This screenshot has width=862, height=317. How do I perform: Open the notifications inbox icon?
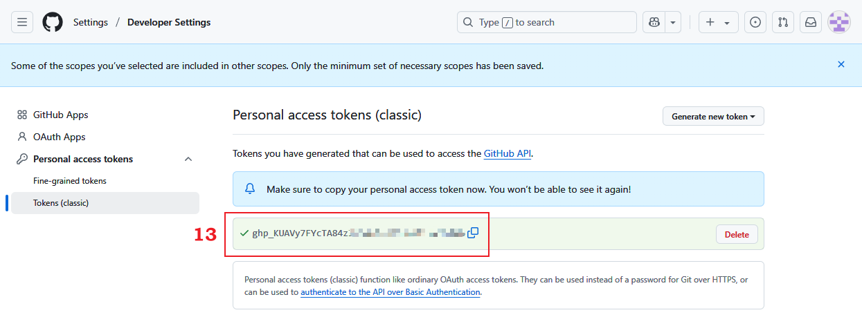click(810, 22)
